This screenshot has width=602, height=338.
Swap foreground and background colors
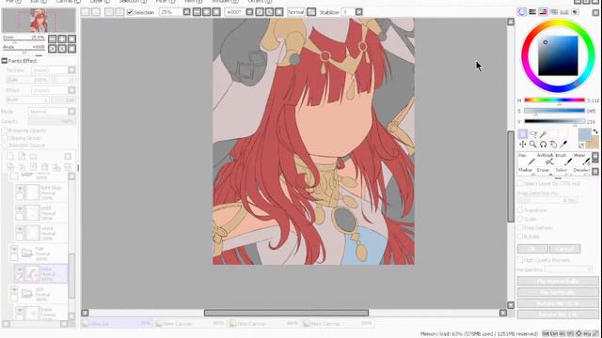pyautogui.click(x=595, y=131)
